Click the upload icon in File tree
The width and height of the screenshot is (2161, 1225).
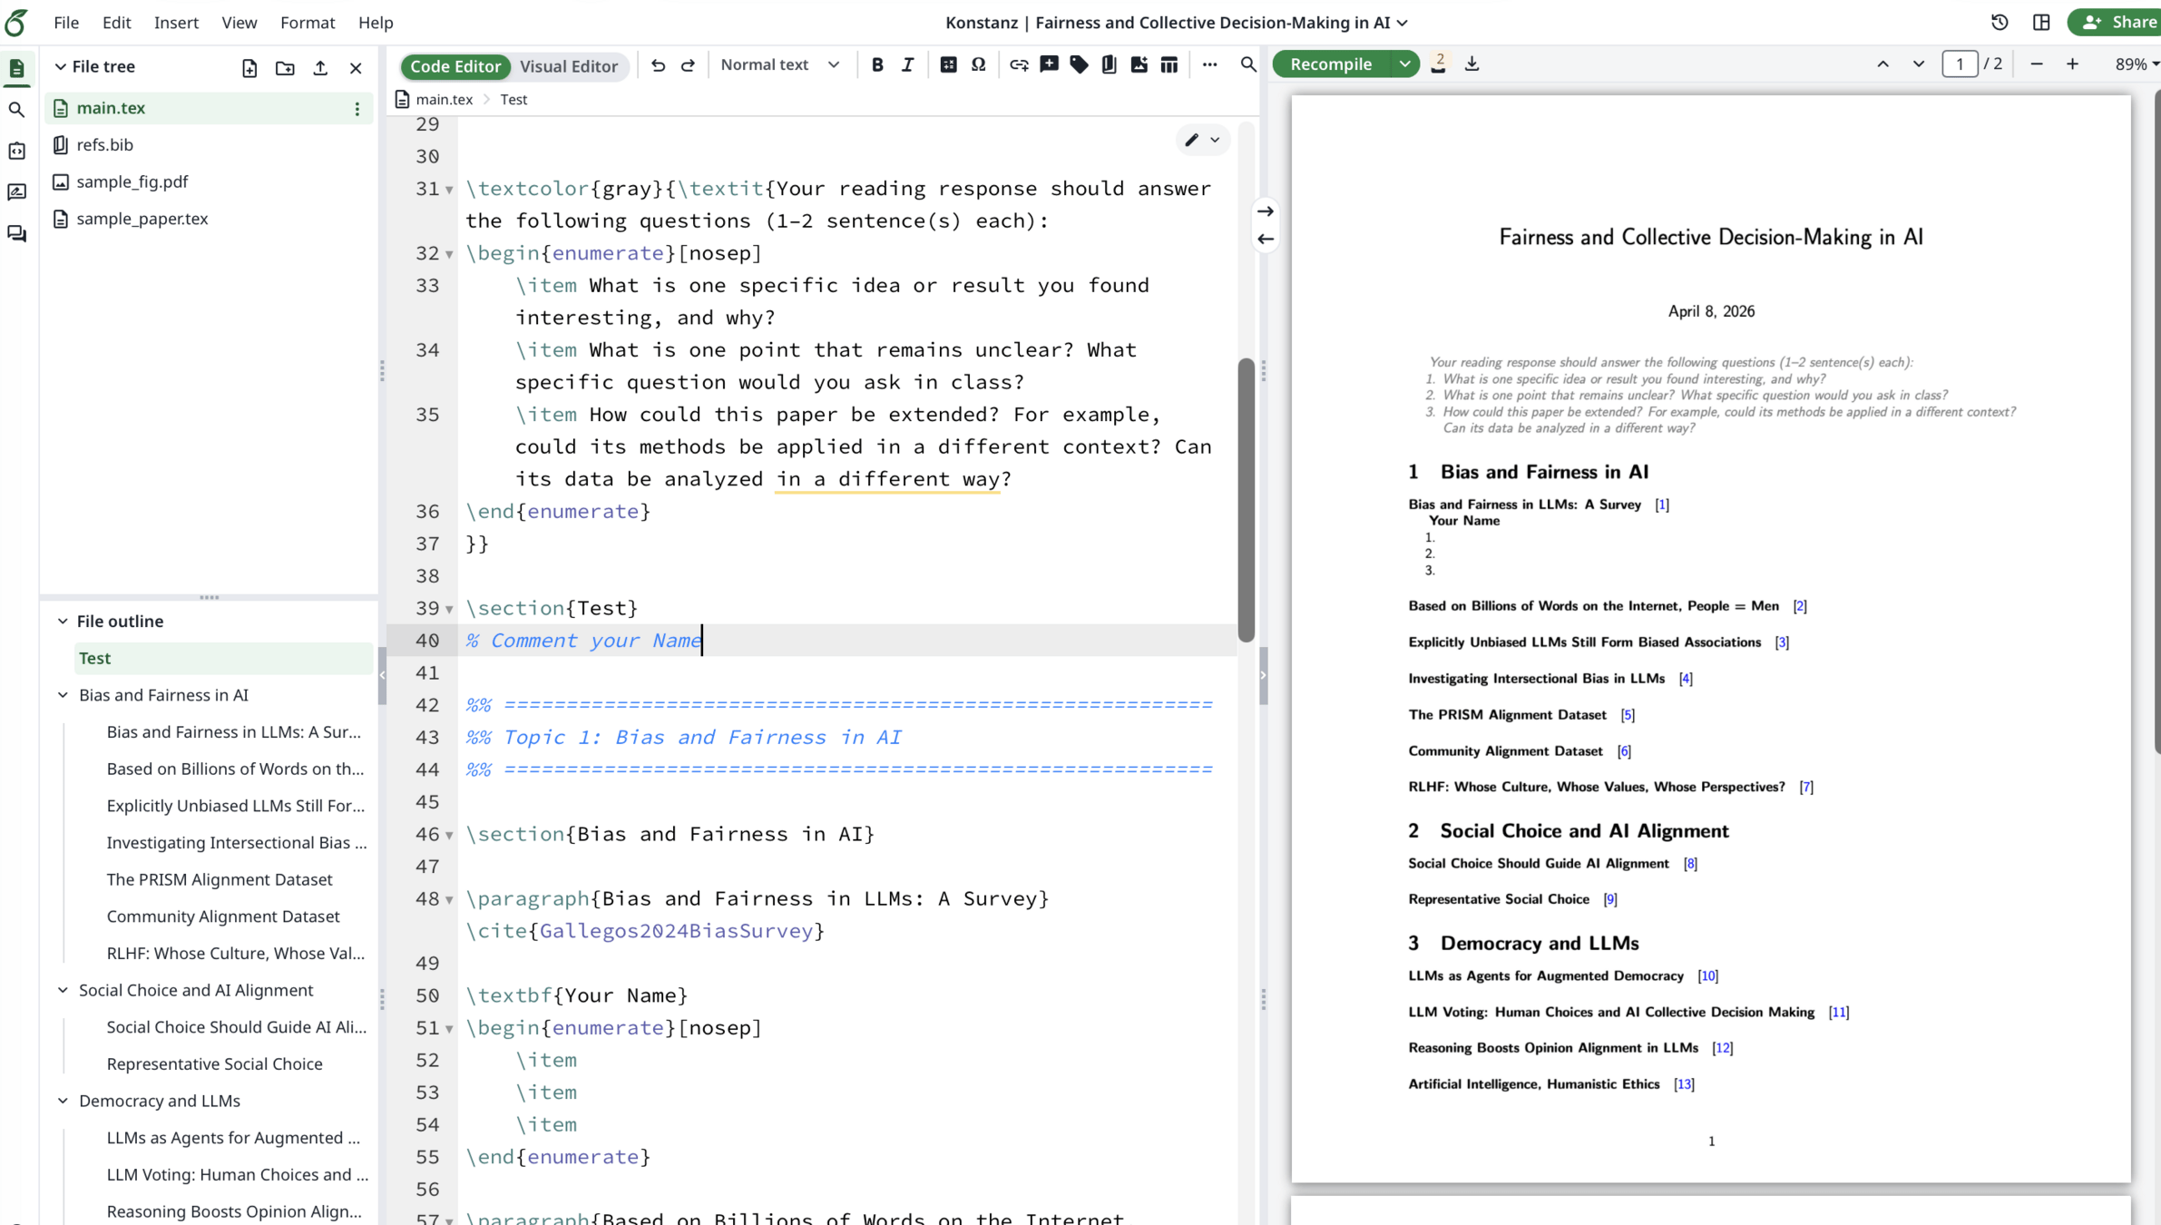tap(320, 68)
